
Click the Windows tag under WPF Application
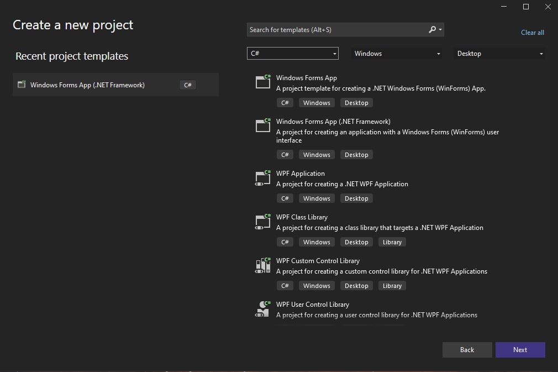317,198
